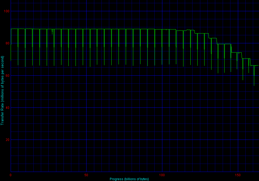Click the vertical "Transfer Rate" axis title
This screenshot has height=181, width=259.
(2, 90)
